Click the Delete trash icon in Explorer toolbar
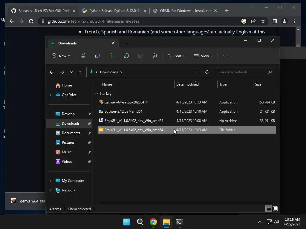306x229 pixels. pos(155,56)
